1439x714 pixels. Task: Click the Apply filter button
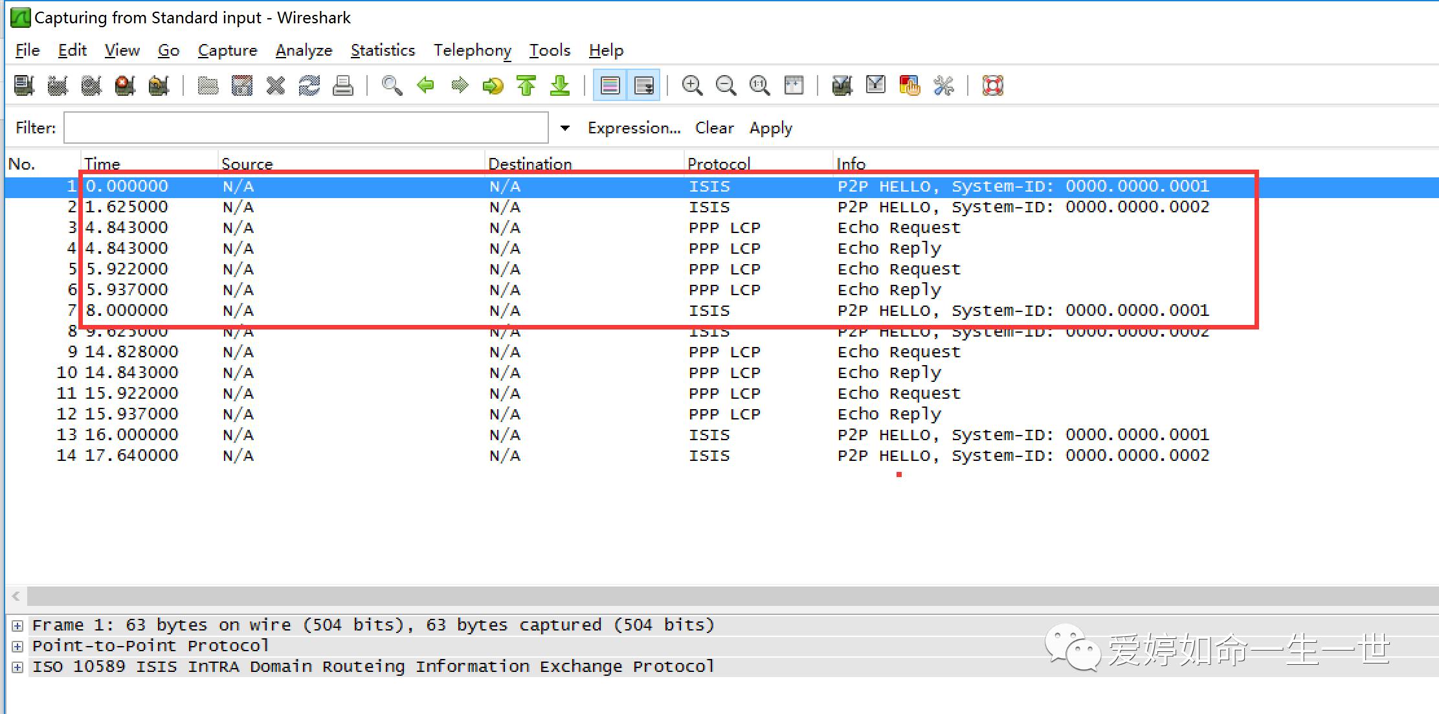point(770,128)
